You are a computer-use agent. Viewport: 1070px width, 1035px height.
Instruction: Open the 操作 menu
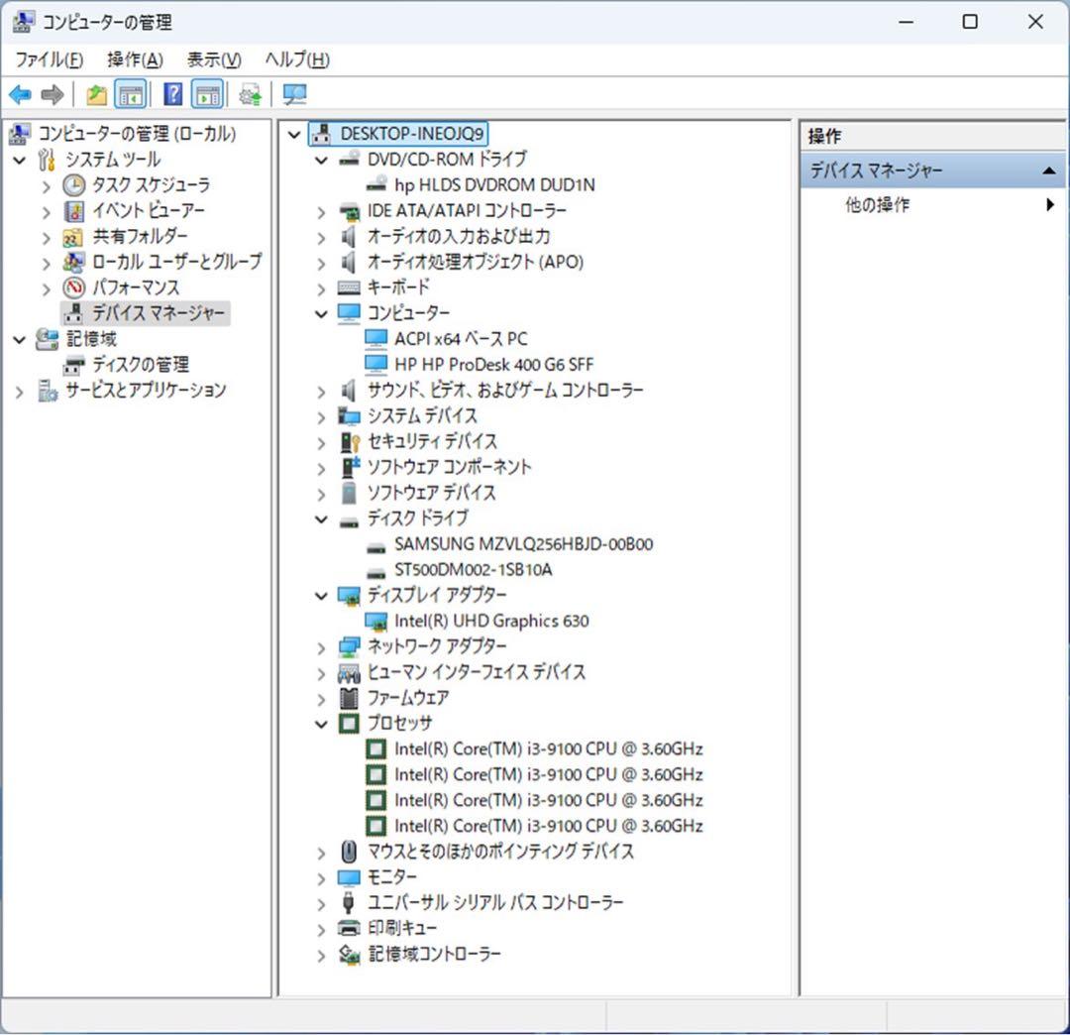coord(133,59)
